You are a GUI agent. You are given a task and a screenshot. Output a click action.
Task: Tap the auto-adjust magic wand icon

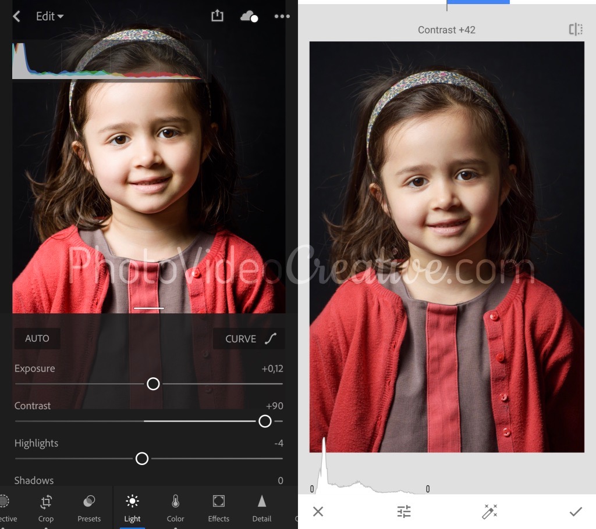[489, 512]
